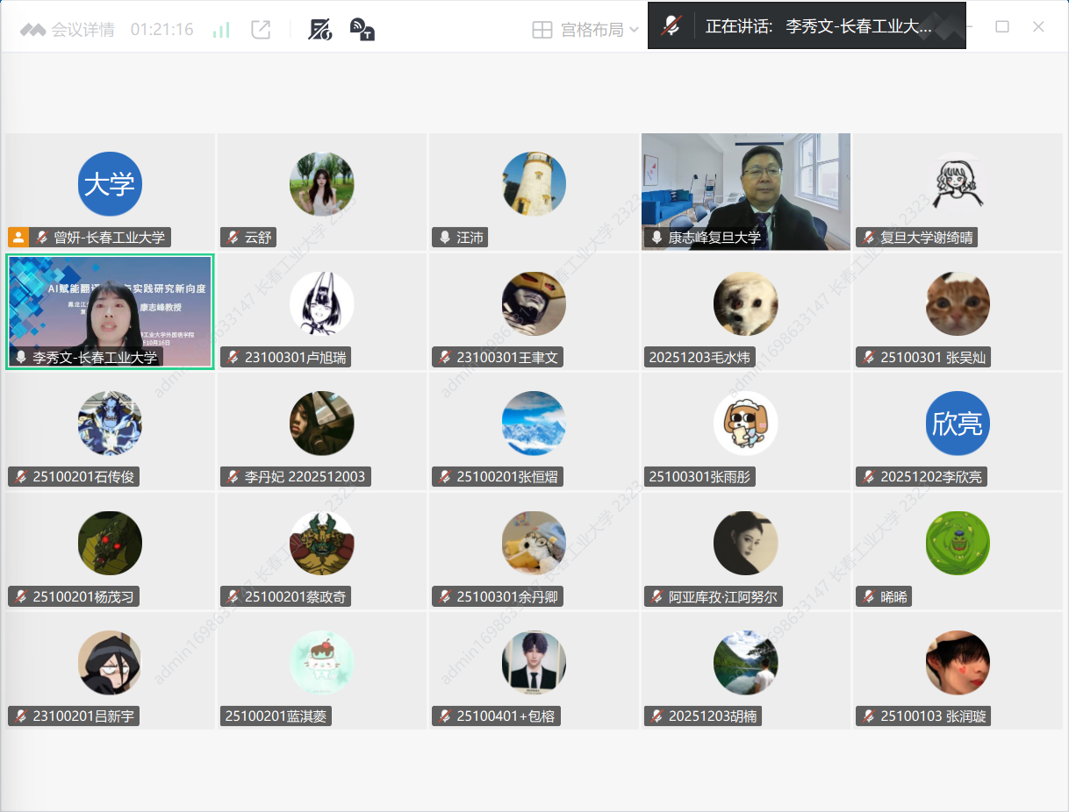Screen dimensions: 1069x812
Task: Click the network signal strength icon
Action: point(221,30)
